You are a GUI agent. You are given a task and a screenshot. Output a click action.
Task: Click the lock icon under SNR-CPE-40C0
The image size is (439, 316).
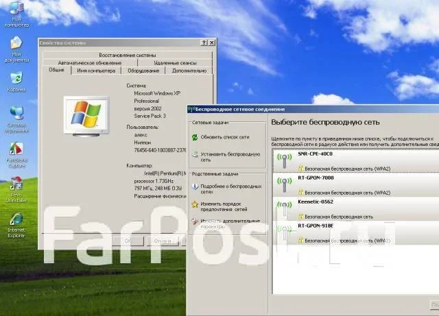300,168
